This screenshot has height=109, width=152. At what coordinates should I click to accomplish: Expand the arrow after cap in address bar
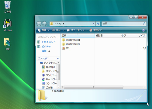pyautogui.click(x=64, y=24)
